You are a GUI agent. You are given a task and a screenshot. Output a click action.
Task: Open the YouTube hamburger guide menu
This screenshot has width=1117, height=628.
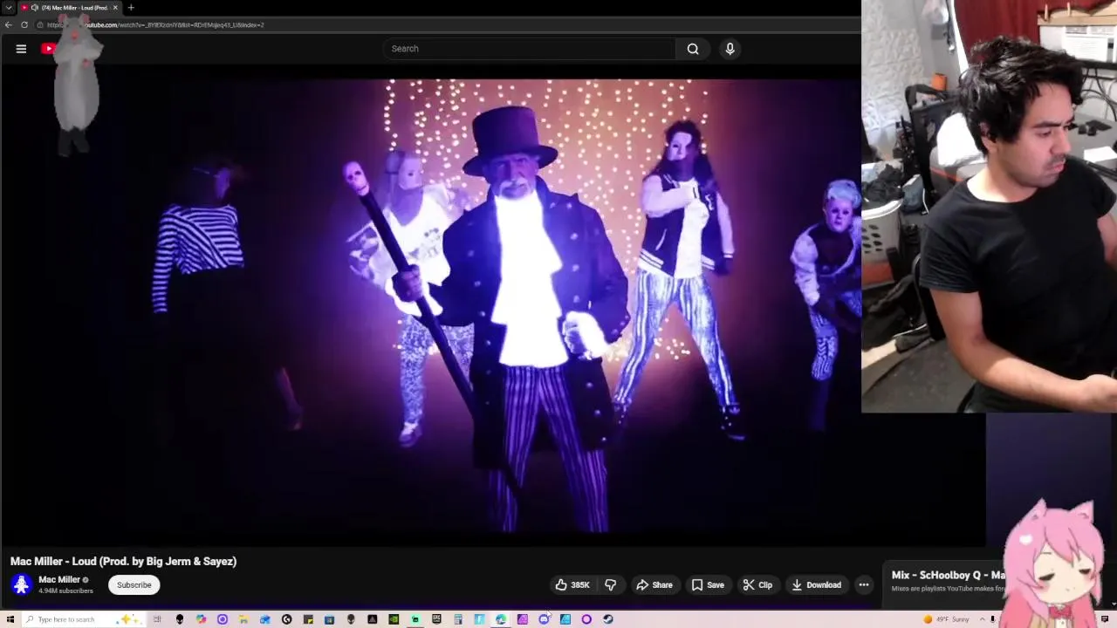pos(21,49)
